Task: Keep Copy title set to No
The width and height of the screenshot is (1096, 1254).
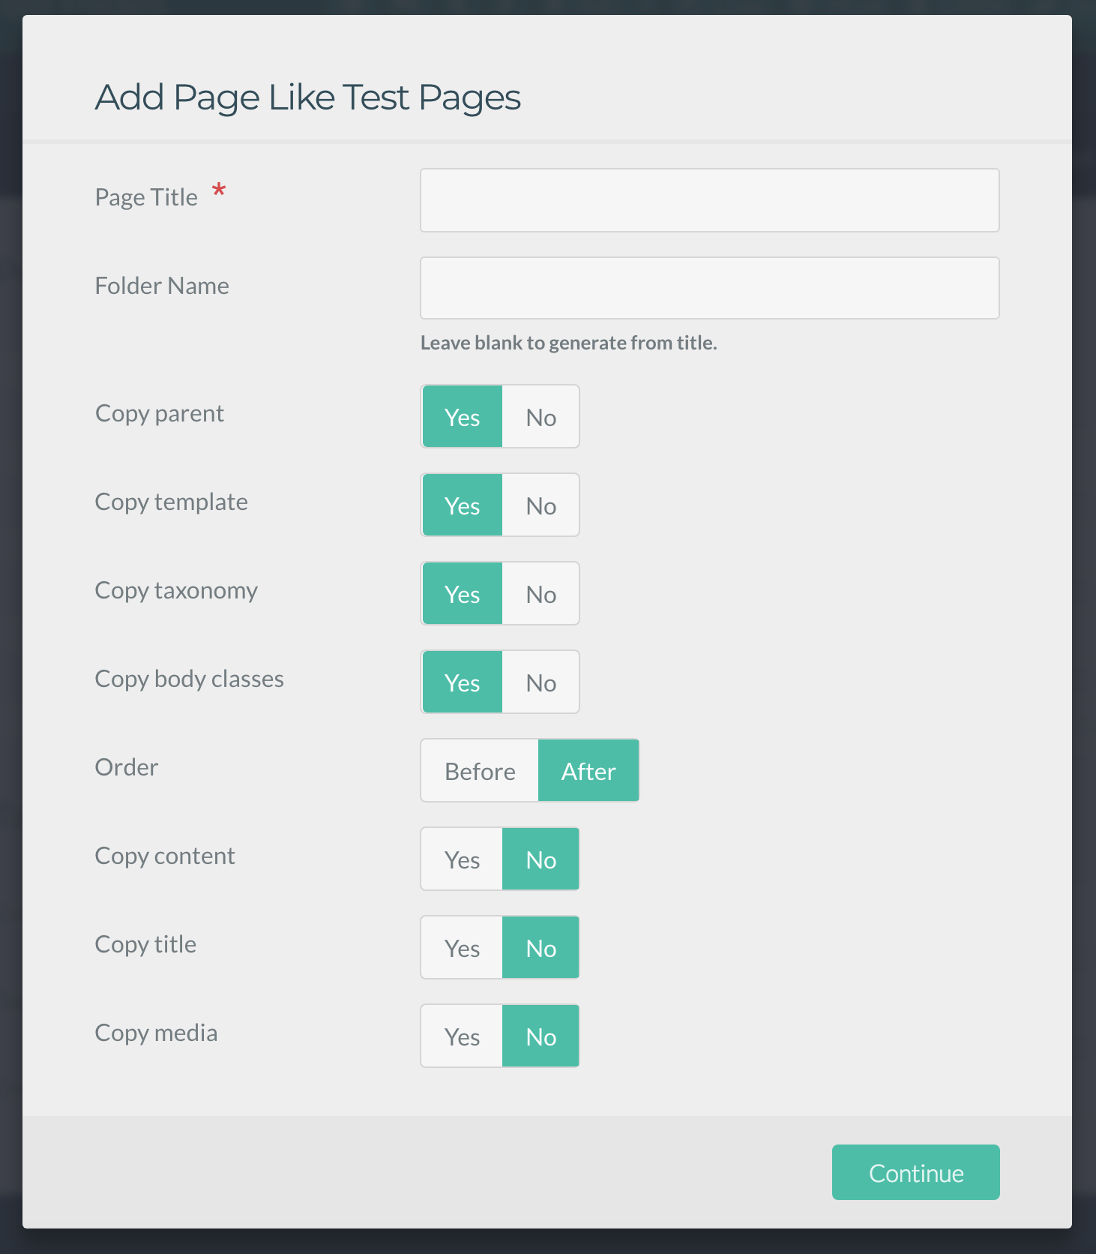Action: (541, 948)
